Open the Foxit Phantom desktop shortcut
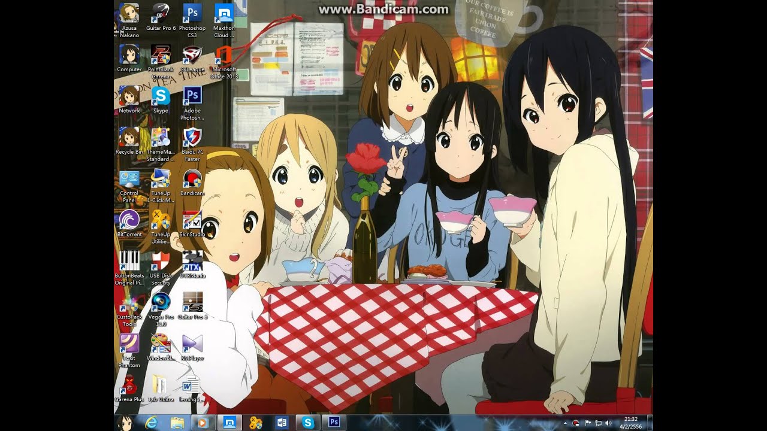The height and width of the screenshot is (431, 767). point(129,350)
